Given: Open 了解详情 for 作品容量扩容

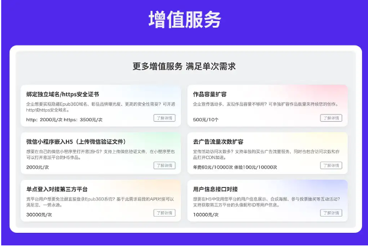Looking at the screenshot, I should (330, 118).
